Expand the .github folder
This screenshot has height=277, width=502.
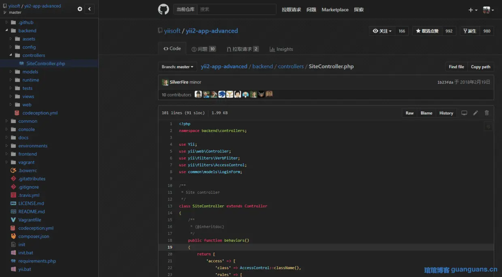coord(7,22)
